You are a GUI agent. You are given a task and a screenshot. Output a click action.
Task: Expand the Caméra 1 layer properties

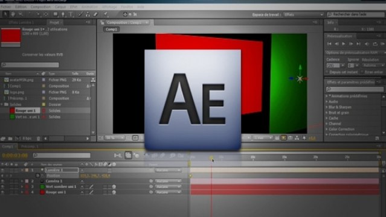22,181
